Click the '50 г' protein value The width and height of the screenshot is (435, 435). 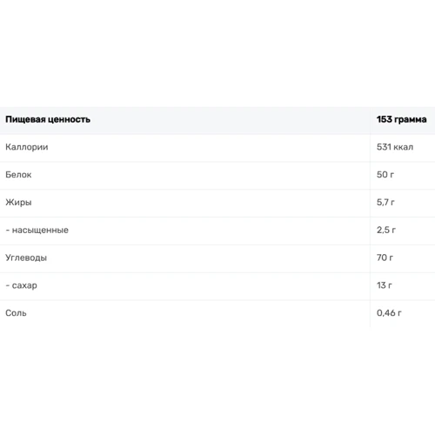pyautogui.click(x=385, y=175)
